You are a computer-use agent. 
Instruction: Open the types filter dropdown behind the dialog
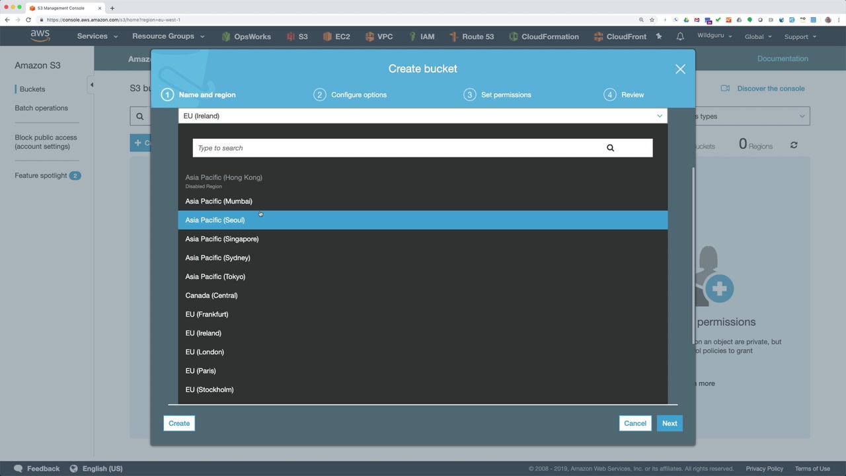pyautogui.click(x=752, y=116)
